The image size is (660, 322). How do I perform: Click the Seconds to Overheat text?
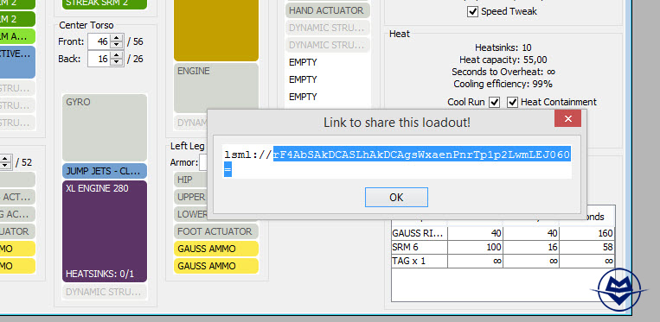(503, 72)
